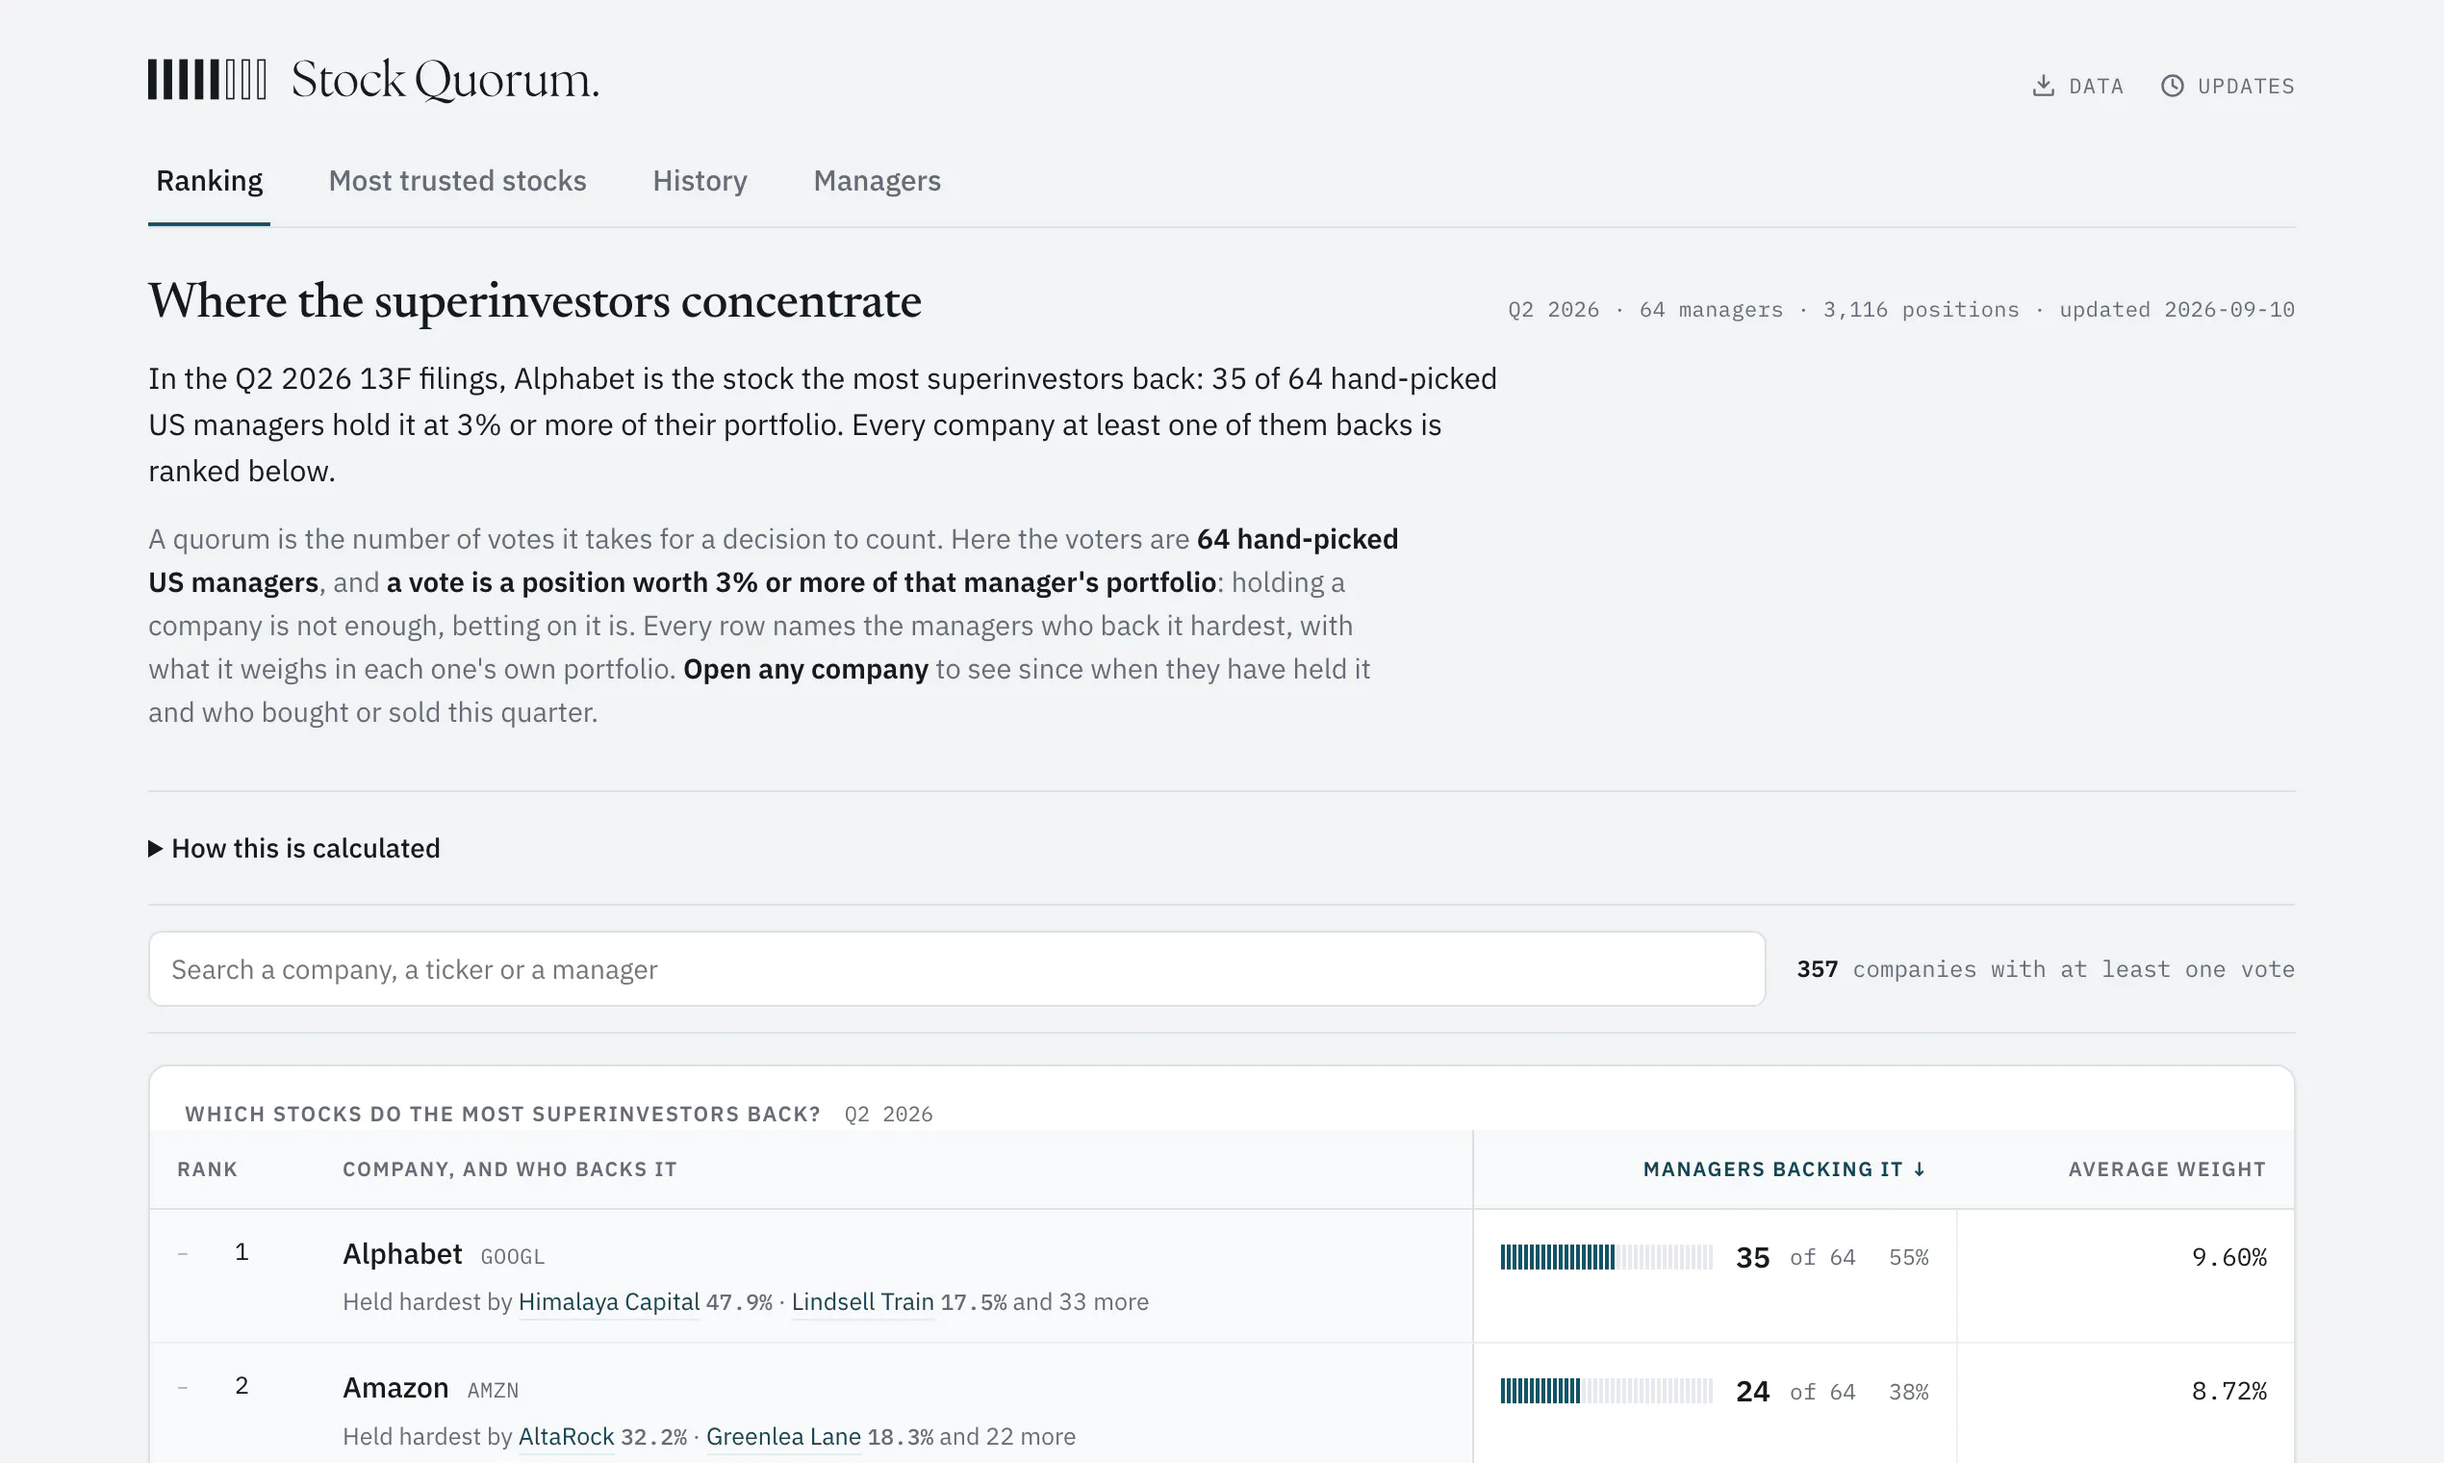Select the GOOGL ticker text
This screenshot has height=1463, width=2444.
(x=513, y=1257)
